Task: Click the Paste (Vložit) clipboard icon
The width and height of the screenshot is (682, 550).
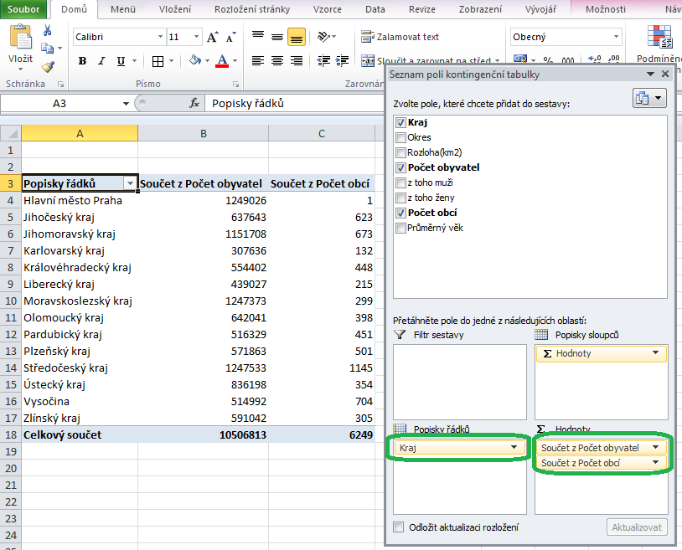Action: pos(20,37)
